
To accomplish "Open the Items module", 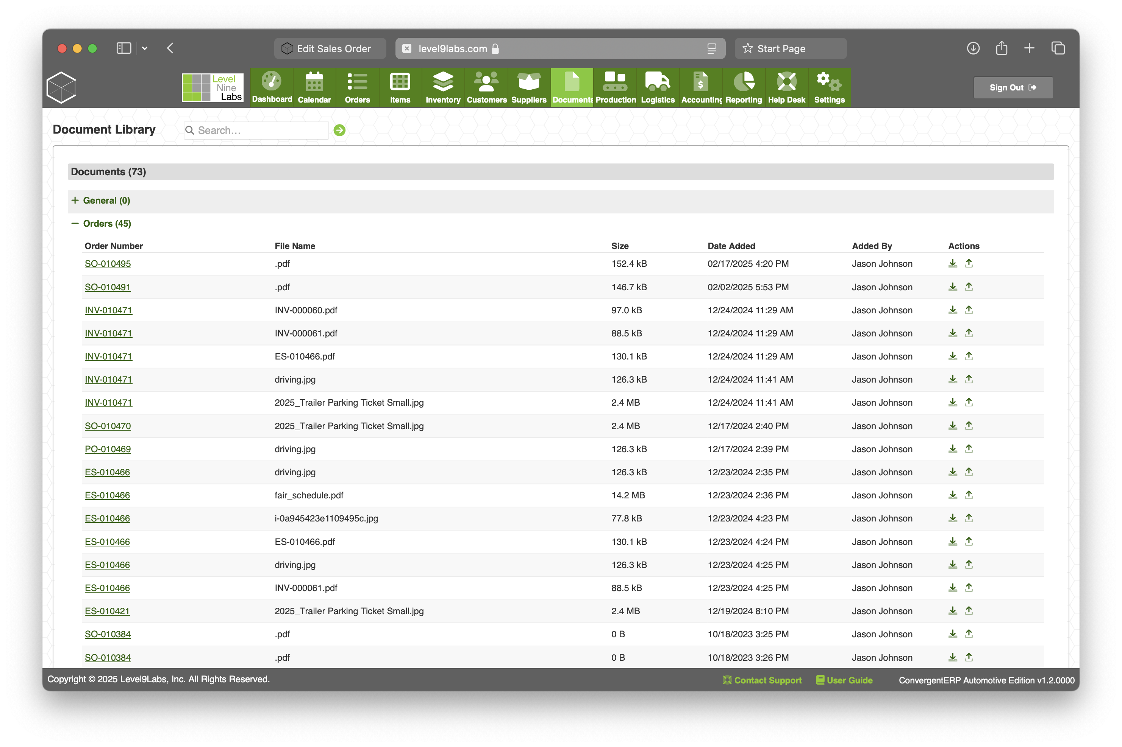I will tap(400, 88).
